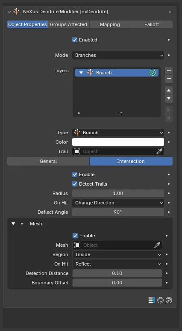
Task: Move layer down with down arrow
Action: tap(169, 99)
